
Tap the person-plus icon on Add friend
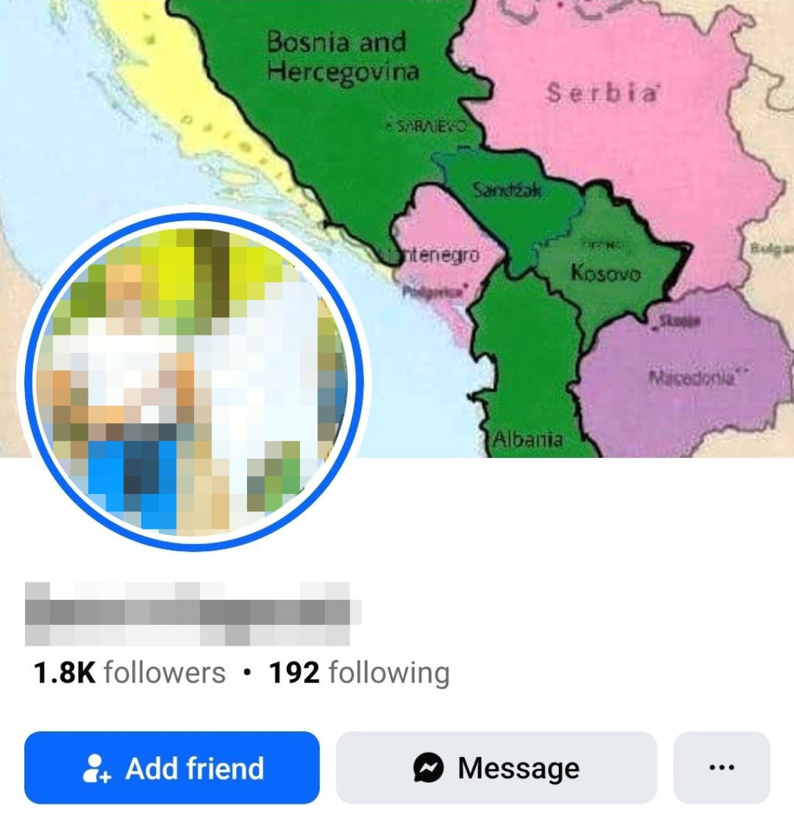click(96, 768)
